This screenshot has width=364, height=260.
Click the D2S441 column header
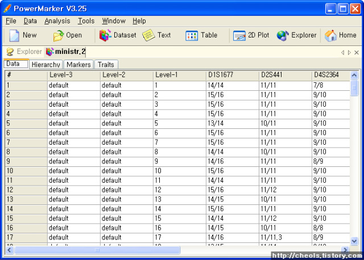tap(286, 75)
